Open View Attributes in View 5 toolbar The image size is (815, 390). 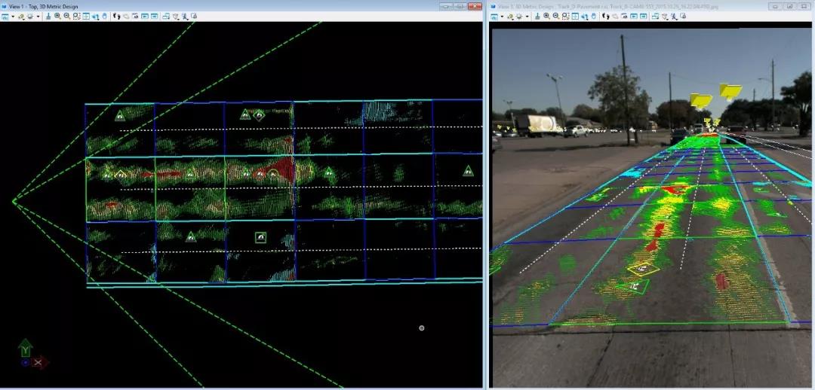click(494, 16)
